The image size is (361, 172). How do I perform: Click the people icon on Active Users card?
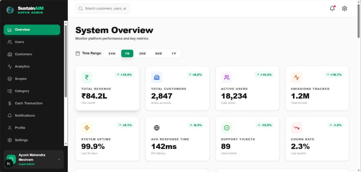(227, 78)
